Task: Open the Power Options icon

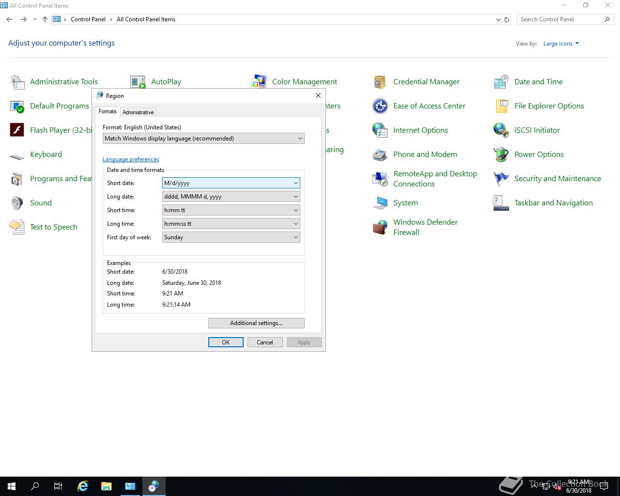Action: 501,155
